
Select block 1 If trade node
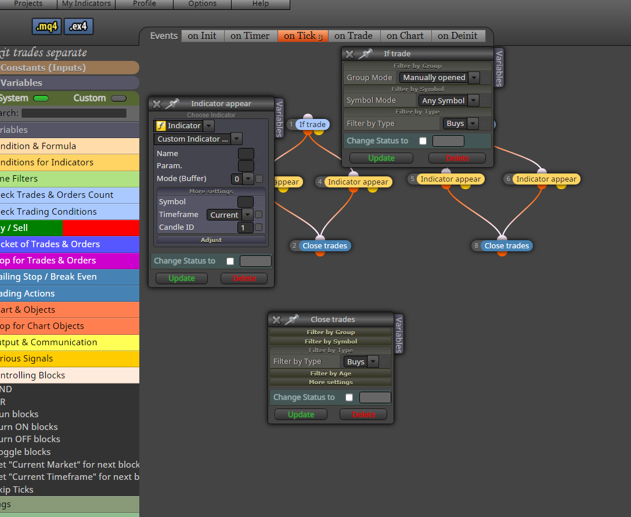(312, 124)
